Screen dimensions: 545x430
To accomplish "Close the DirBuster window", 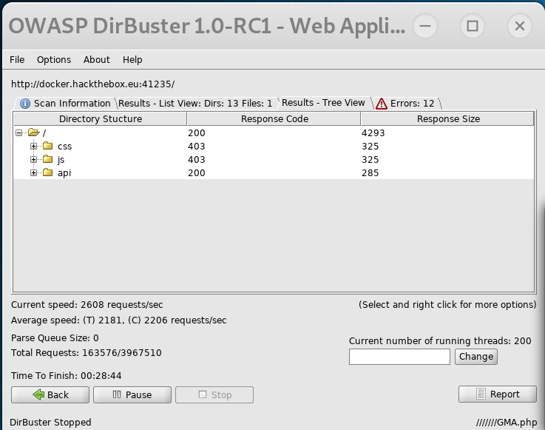I will pyautogui.click(x=520, y=26).
